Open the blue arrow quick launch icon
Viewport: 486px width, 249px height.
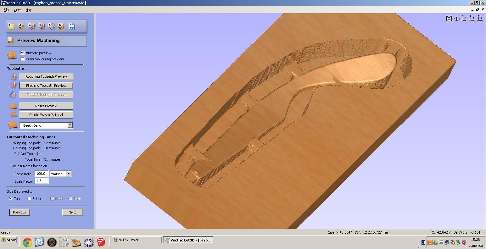[x=39, y=242]
